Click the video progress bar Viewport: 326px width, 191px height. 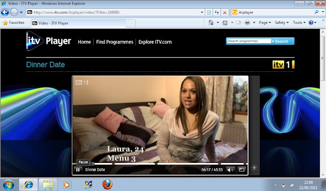[x=160, y=164]
